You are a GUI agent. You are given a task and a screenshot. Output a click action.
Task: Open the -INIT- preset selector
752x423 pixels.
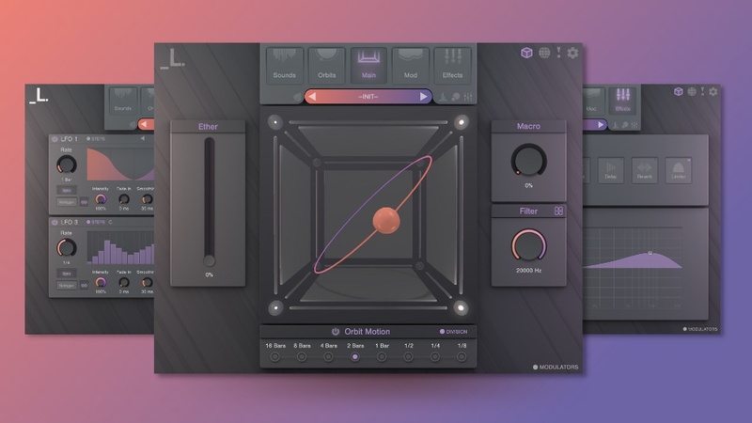coord(368,97)
